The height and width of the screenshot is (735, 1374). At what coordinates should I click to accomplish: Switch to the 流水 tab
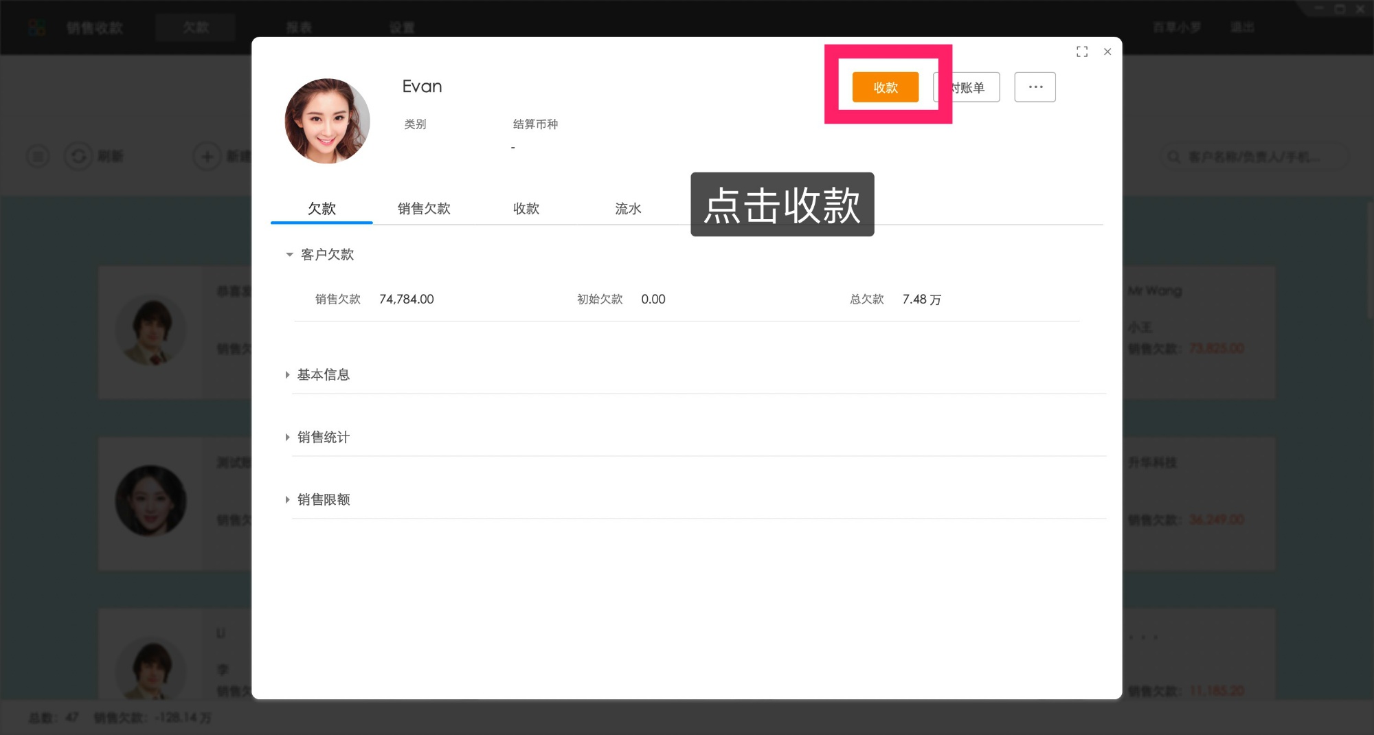point(627,208)
